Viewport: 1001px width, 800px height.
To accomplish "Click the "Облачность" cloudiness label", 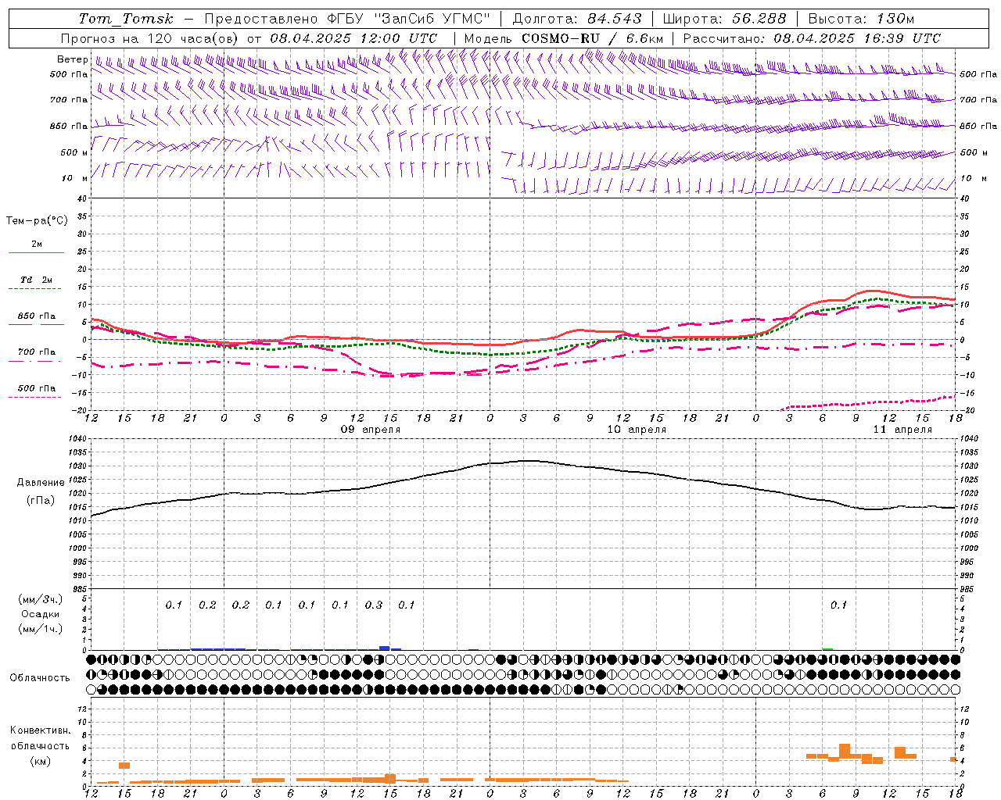I will [40, 678].
